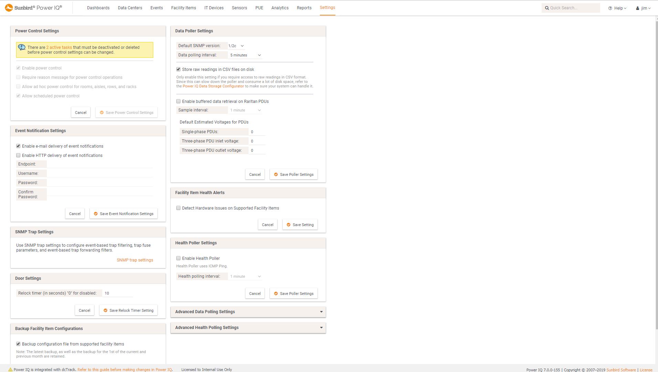Open the Default SNMP version dropdown

[236, 45]
